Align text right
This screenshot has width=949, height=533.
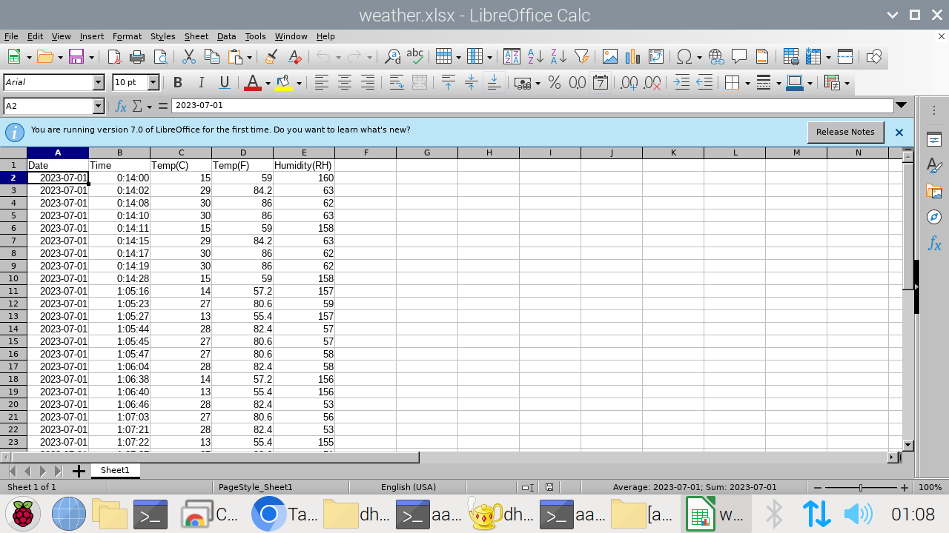(367, 83)
